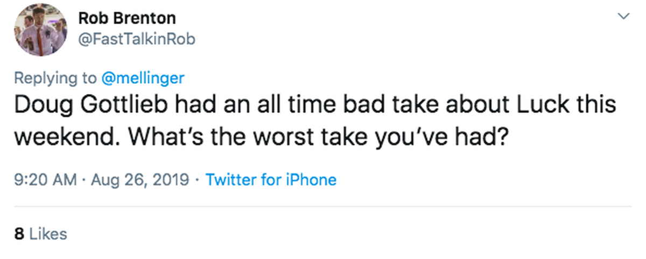Expand the tweet options chevron
Image resolution: width=646 pixels, height=259 pixels.
(623, 17)
